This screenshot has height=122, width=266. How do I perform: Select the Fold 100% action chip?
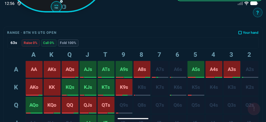[x=68, y=43]
